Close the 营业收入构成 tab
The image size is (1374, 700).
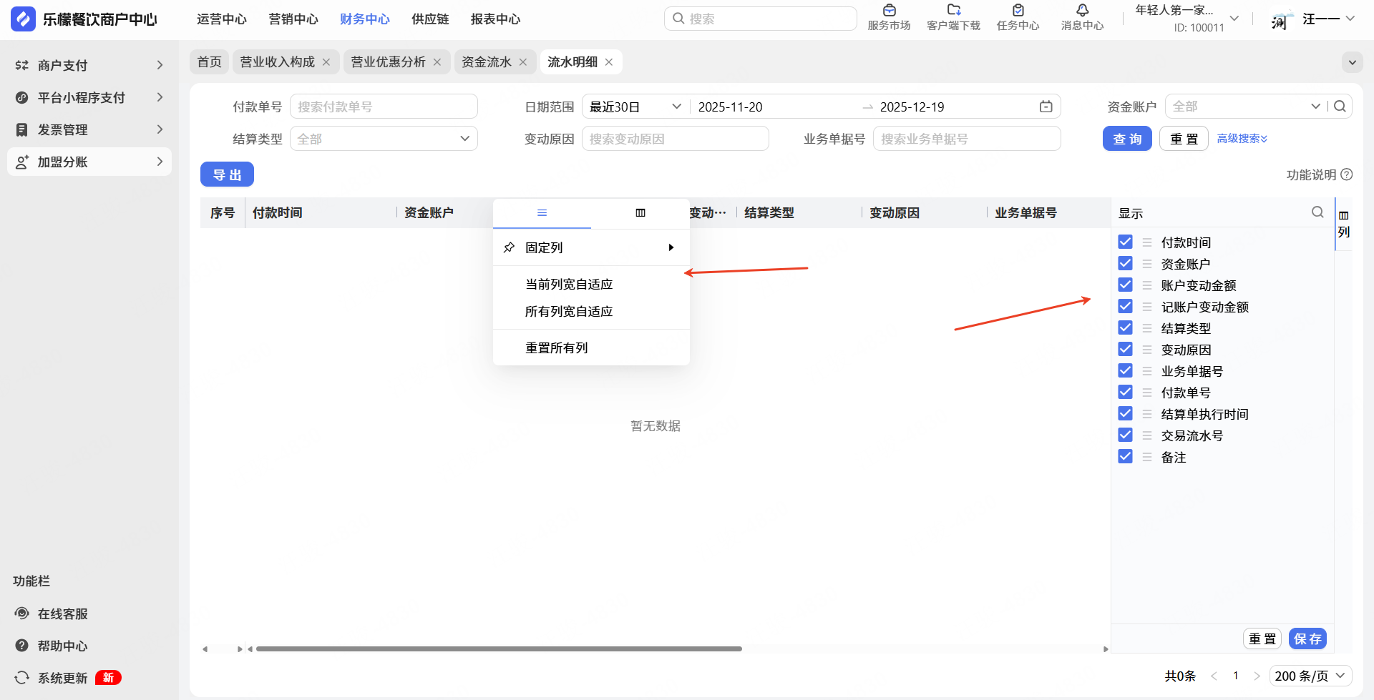point(326,62)
